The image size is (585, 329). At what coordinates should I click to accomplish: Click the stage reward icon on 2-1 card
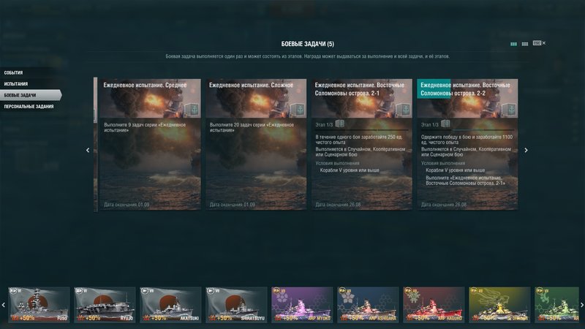339,124
